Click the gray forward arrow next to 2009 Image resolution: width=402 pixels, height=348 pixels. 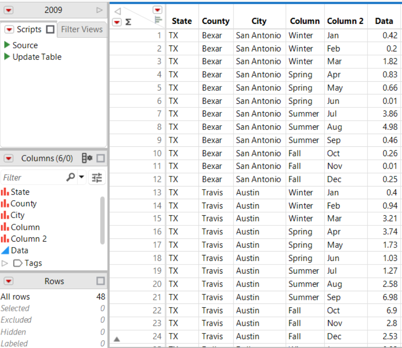[100, 10]
